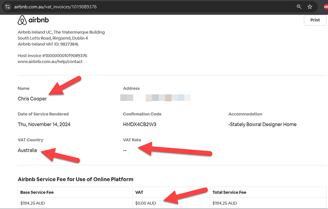The width and height of the screenshot is (328, 209).
Task: Open the site information icon in address bar
Action: pos(8,7)
